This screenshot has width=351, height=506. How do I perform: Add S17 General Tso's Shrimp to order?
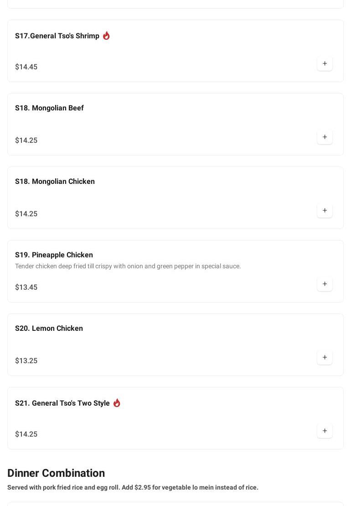click(x=325, y=64)
